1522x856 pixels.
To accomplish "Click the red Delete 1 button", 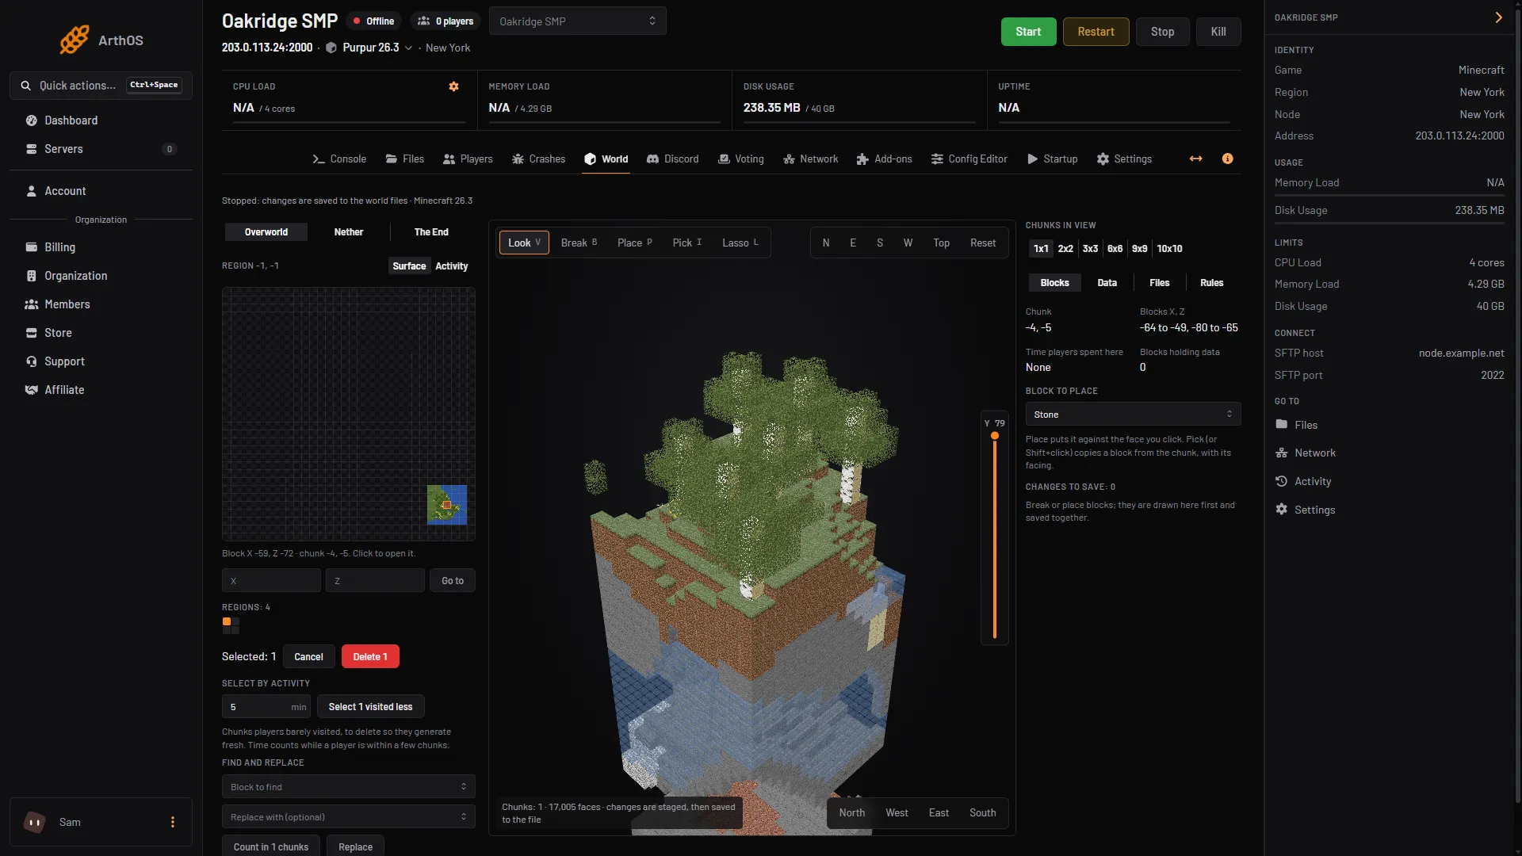I will 370,657.
